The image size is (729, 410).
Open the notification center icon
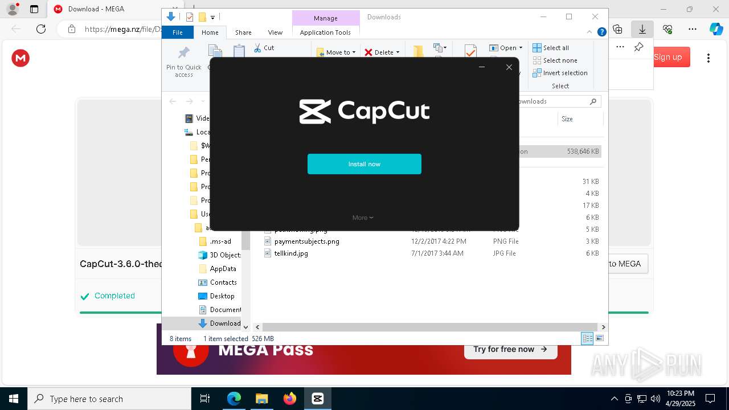(x=710, y=399)
